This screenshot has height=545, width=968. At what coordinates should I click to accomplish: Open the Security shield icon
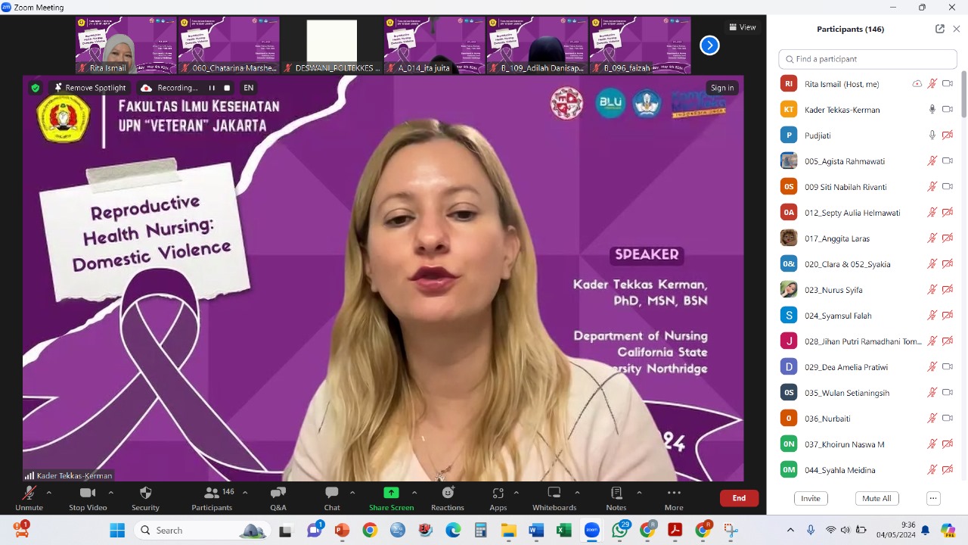click(146, 494)
